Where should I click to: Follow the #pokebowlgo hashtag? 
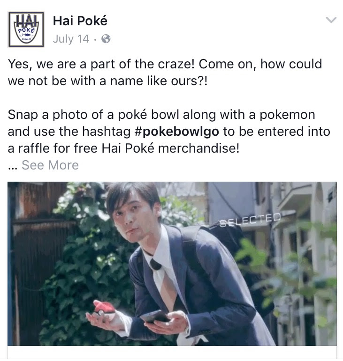click(176, 132)
